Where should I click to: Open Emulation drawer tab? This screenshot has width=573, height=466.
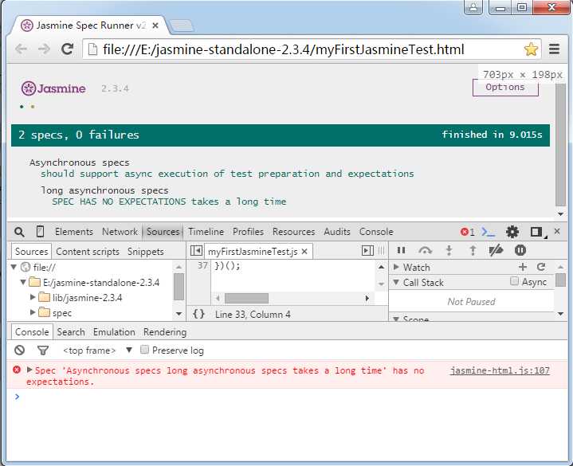click(x=114, y=332)
